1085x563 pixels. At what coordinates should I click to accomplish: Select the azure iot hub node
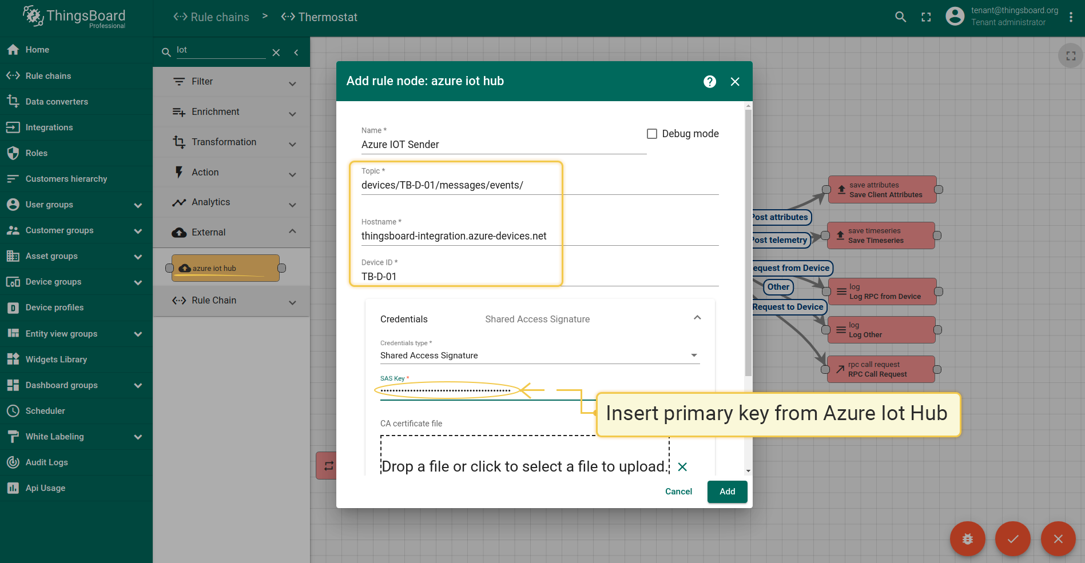coord(225,268)
